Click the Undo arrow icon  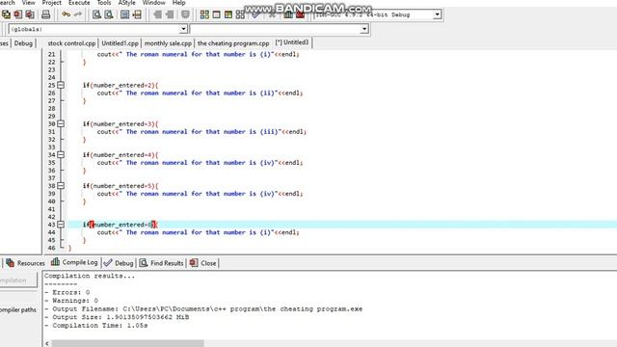point(66,14)
